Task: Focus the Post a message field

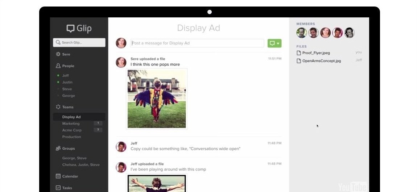Action: [197, 43]
